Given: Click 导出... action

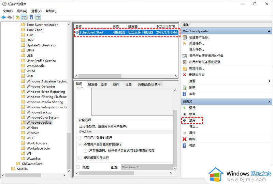Looking at the screenshot, I should [x=193, y=126].
